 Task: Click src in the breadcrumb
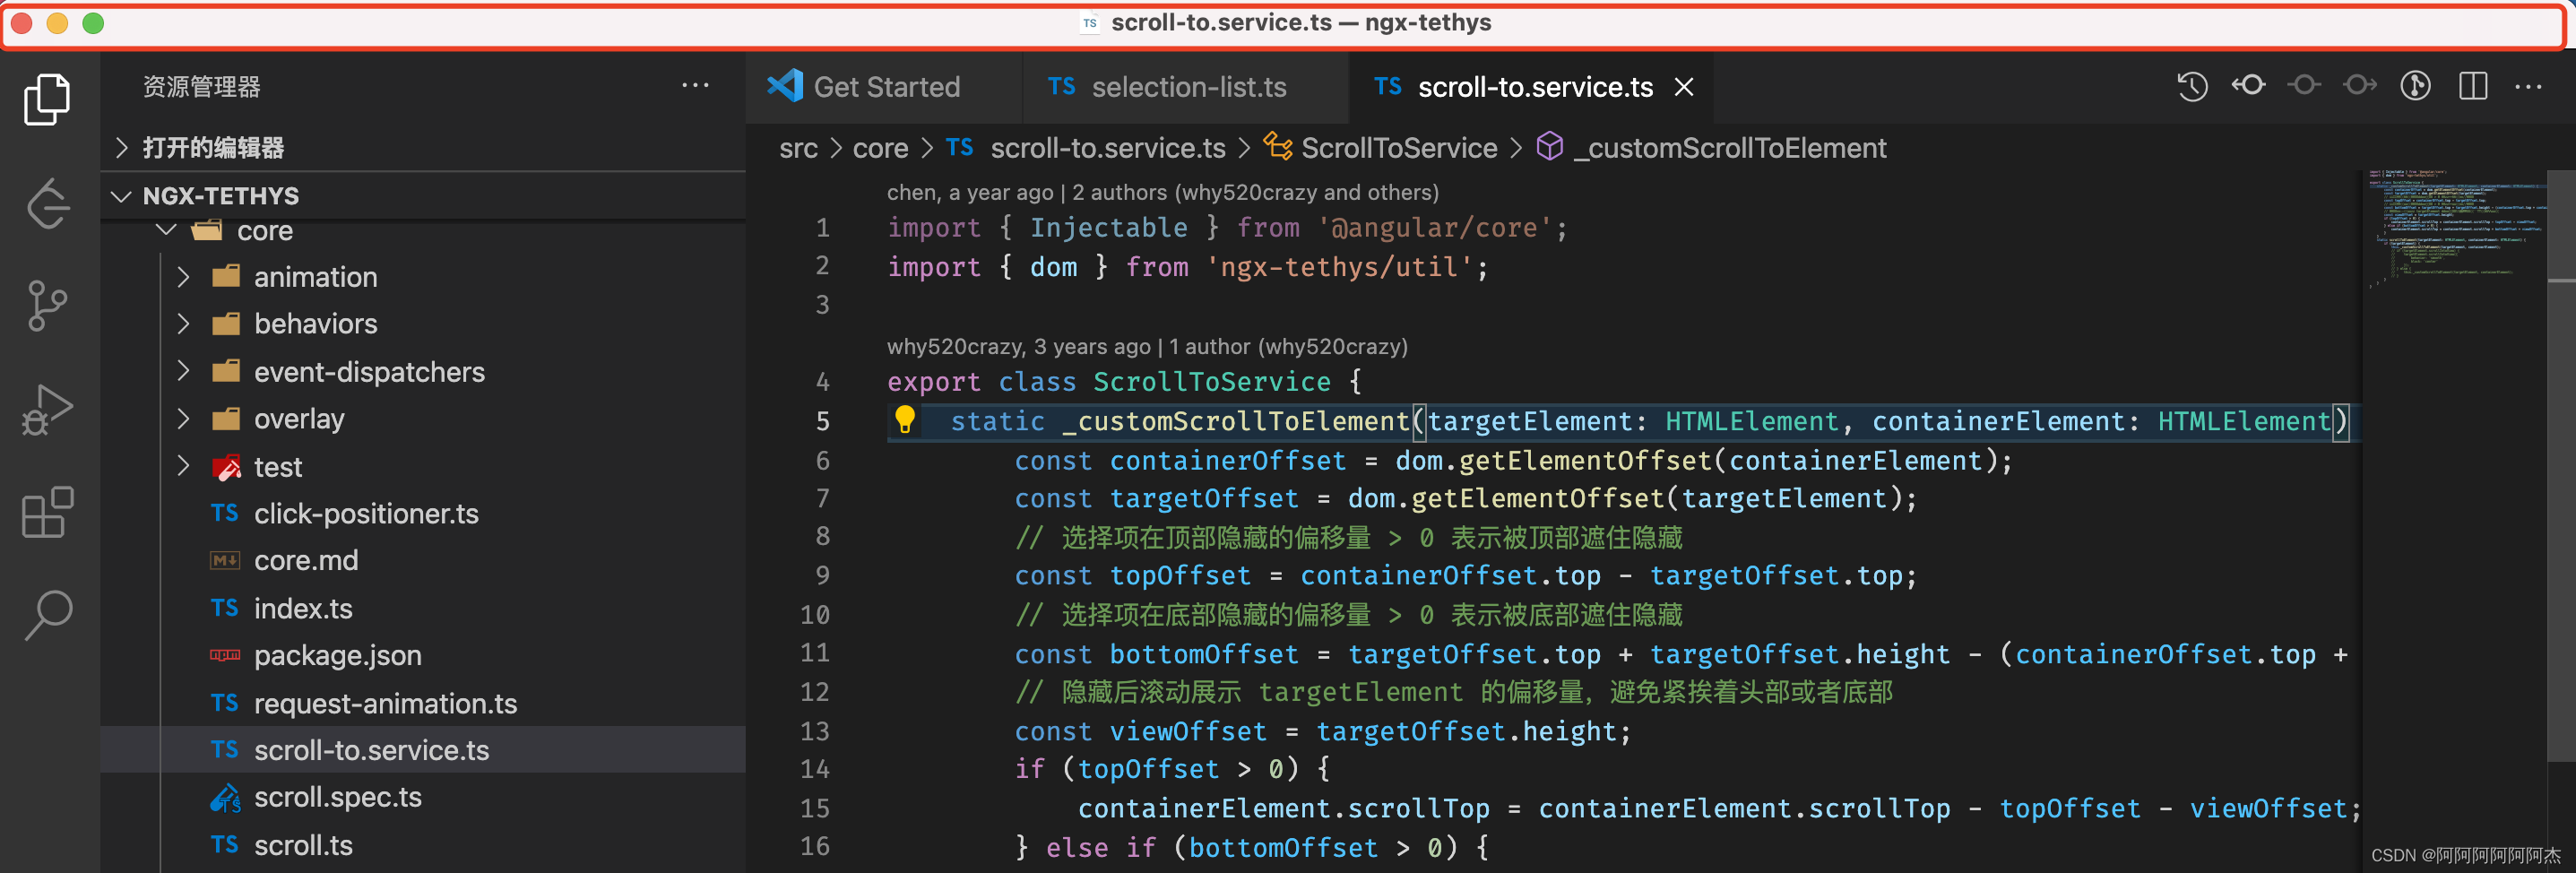point(798,148)
